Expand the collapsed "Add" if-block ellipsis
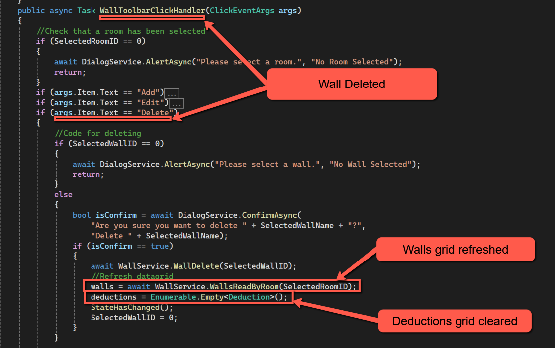The height and width of the screenshot is (348, 555). 172,93
